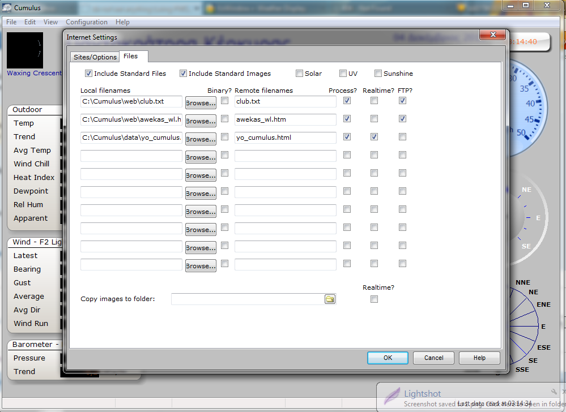Image resolution: width=566 pixels, height=412 pixels.
Task: Enable the Sunshine checkbox
Action: coord(378,74)
